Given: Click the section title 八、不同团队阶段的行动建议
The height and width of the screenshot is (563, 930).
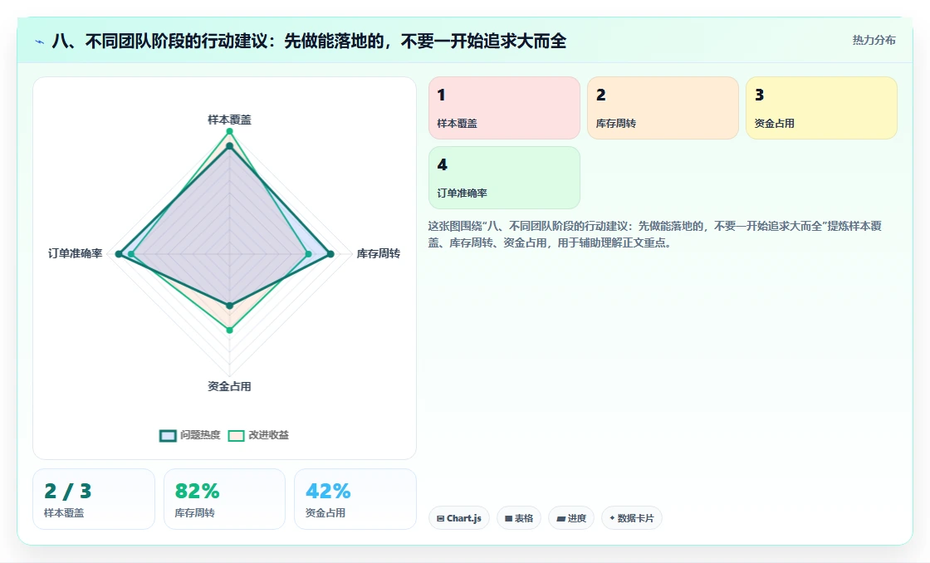Looking at the screenshot, I should click(x=308, y=41).
